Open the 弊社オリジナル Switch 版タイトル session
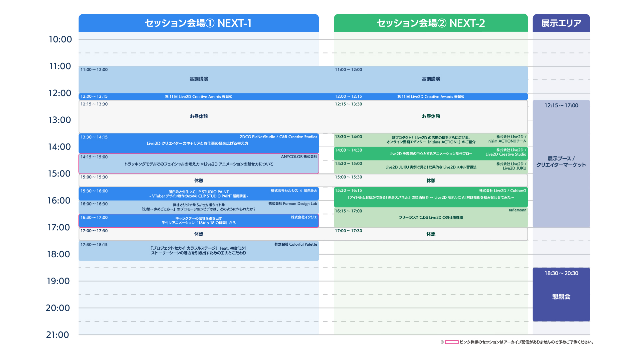Viewport: 639px width, 359px height. coord(199,207)
